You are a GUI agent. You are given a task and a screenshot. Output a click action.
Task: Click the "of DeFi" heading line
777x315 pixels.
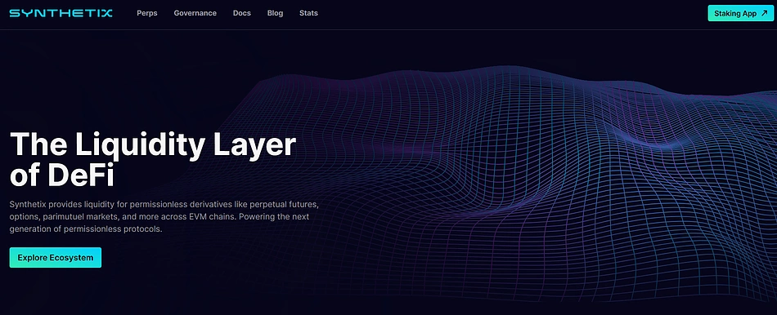(62, 175)
